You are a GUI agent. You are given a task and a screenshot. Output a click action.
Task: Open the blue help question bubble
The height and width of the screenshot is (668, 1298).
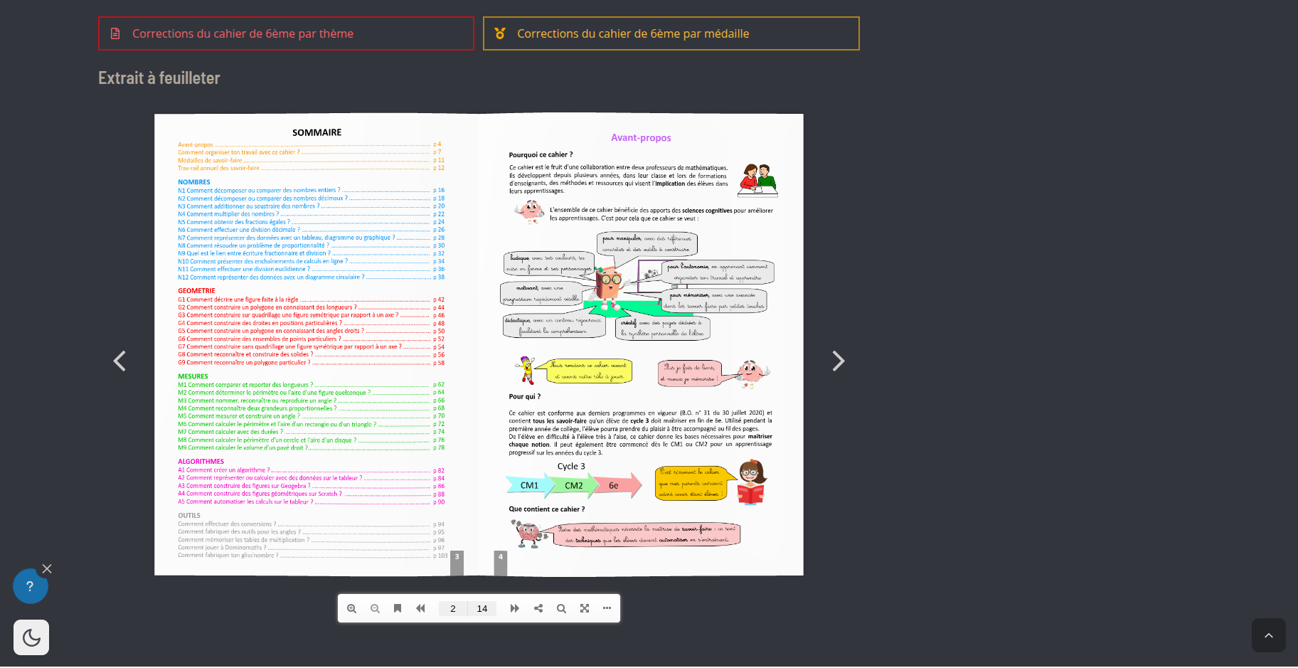[30, 586]
